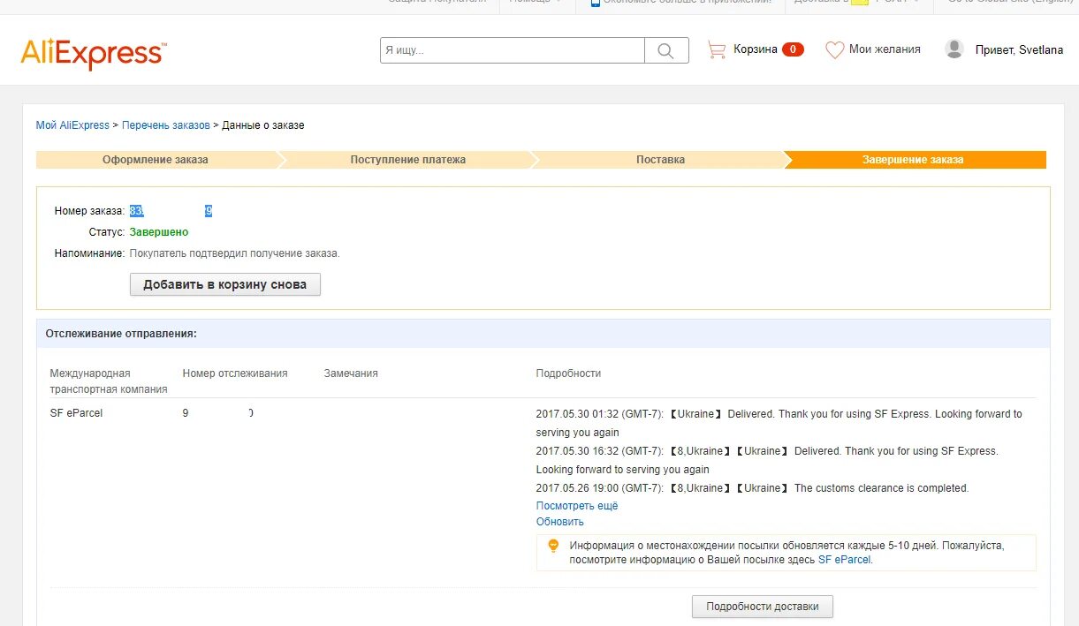This screenshot has height=626, width=1079.
Task: Click 'SF eParcel' carrier name in table
Action: (76, 413)
